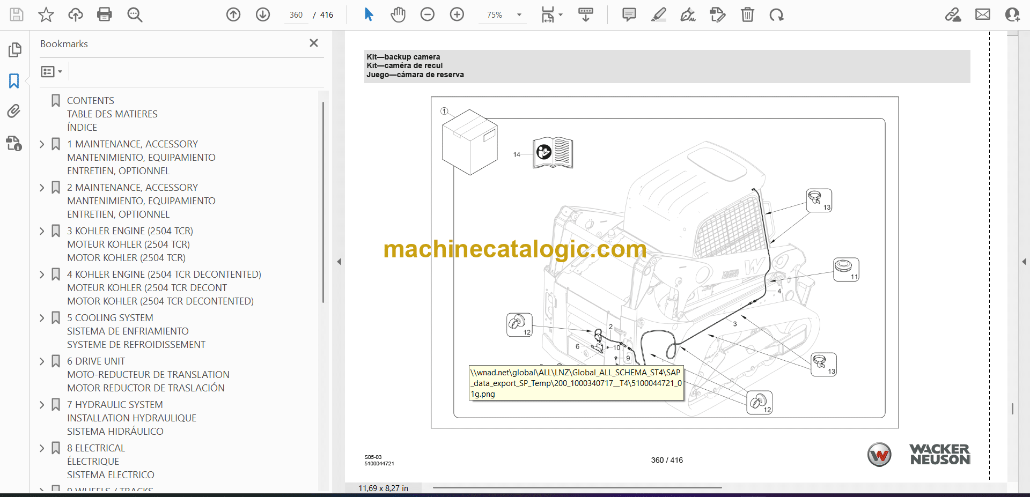Add a sticky note comment
The height and width of the screenshot is (497, 1030).
(x=629, y=14)
